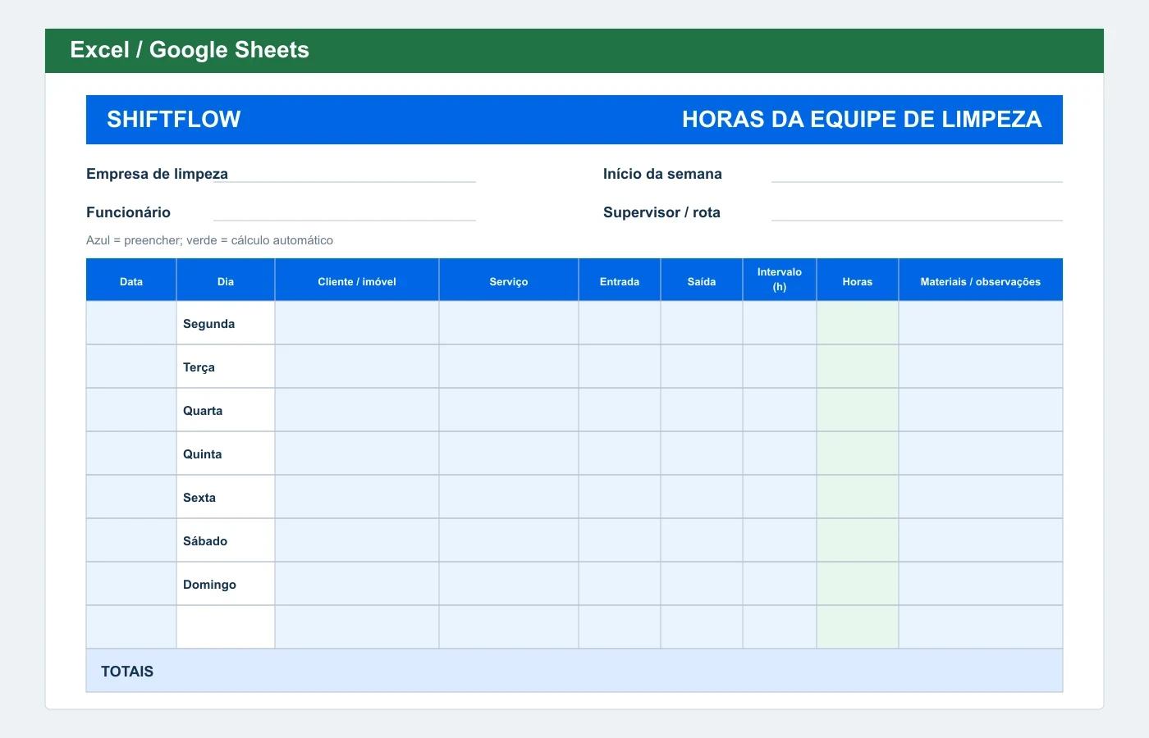The image size is (1149, 738).
Task: Select the Serviço column header
Action: pyautogui.click(x=509, y=280)
